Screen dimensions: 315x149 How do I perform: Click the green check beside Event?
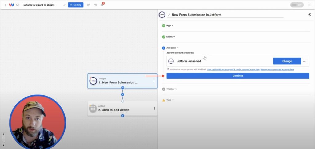pos(164,37)
